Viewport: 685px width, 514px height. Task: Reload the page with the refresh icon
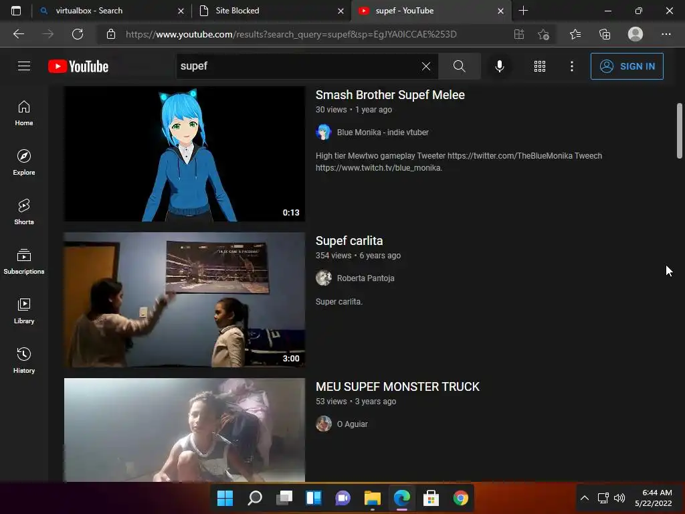click(x=78, y=34)
